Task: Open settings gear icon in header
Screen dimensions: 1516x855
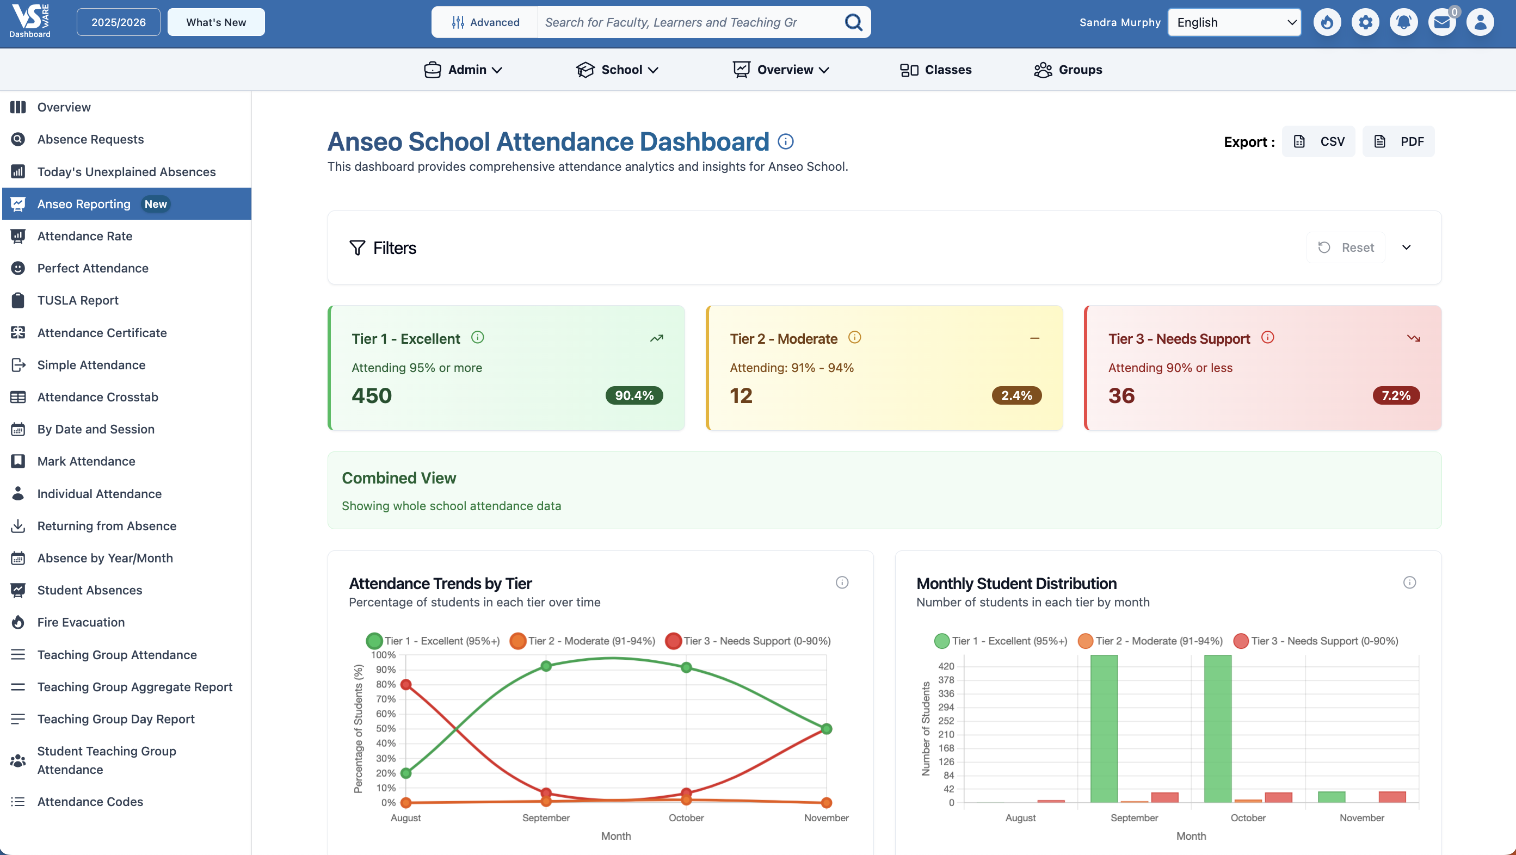Action: pos(1365,22)
